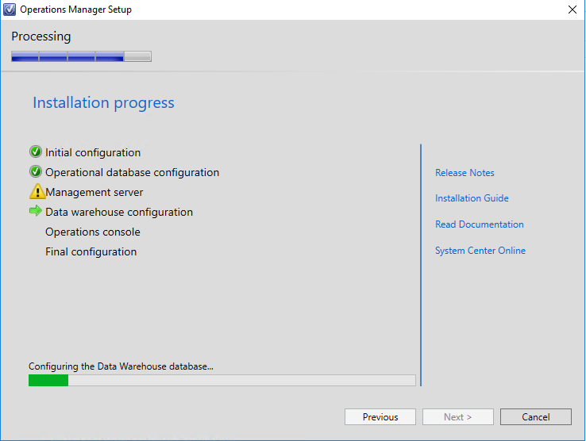The image size is (586, 441).
Task: Click the Processing header label
Action: tap(40, 36)
